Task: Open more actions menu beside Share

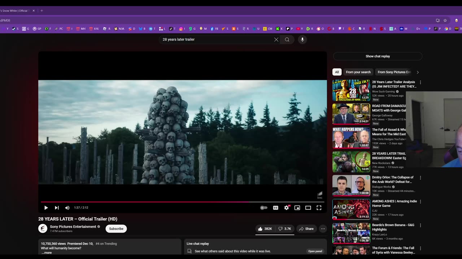Action: point(323,229)
